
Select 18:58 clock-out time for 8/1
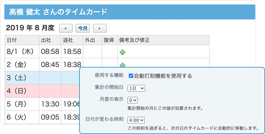[x=72, y=52]
